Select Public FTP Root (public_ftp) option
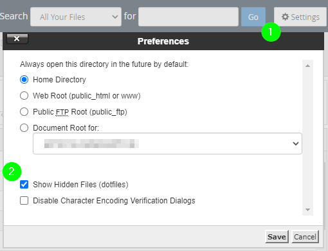The image size is (328, 251). pyautogui.click(x=24, y=112)
